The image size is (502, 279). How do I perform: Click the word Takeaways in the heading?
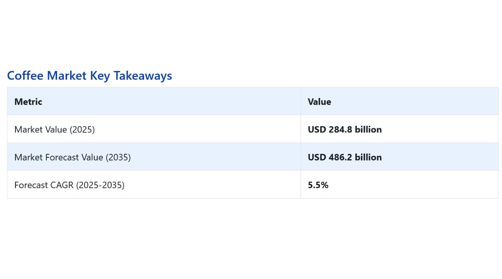point(143,76)
